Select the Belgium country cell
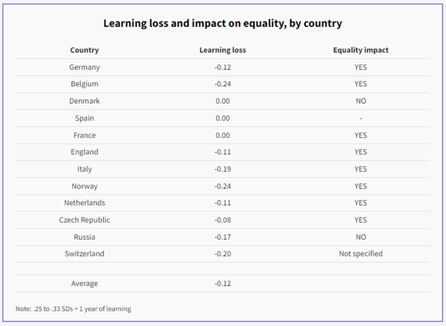Image resolution: width=446 pixels, height=326 pixels. 84,84
